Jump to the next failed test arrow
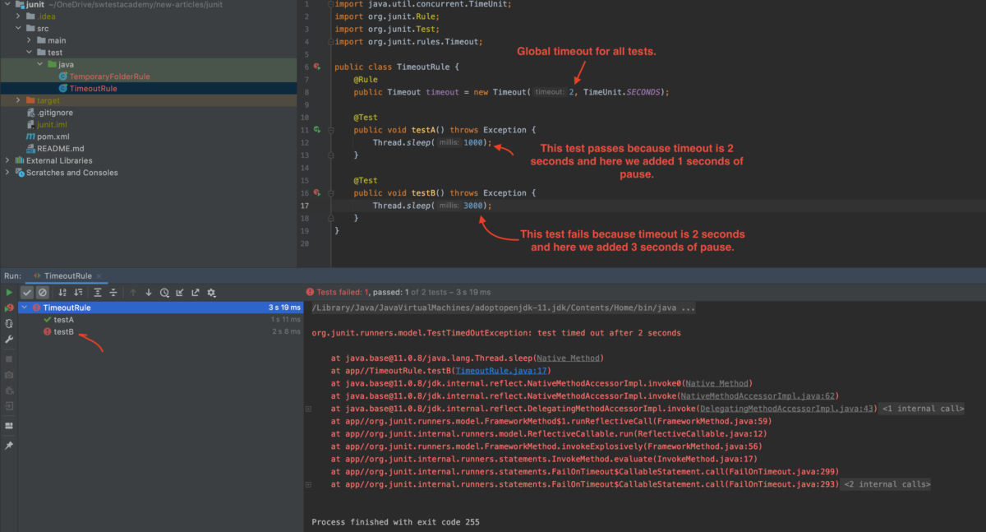986x532 pixels. click(149, 293)
